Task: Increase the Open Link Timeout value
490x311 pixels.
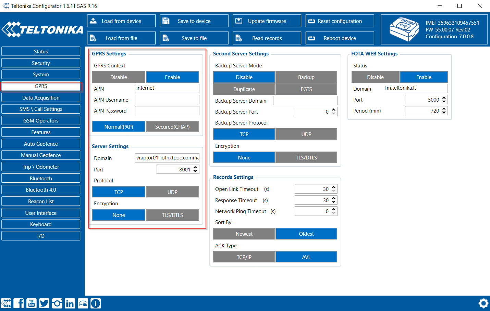Action: point(334,187)
